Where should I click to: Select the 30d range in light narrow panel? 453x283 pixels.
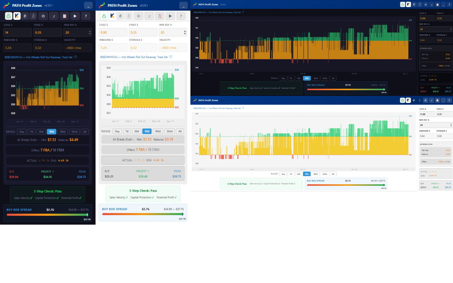(137, 131)
